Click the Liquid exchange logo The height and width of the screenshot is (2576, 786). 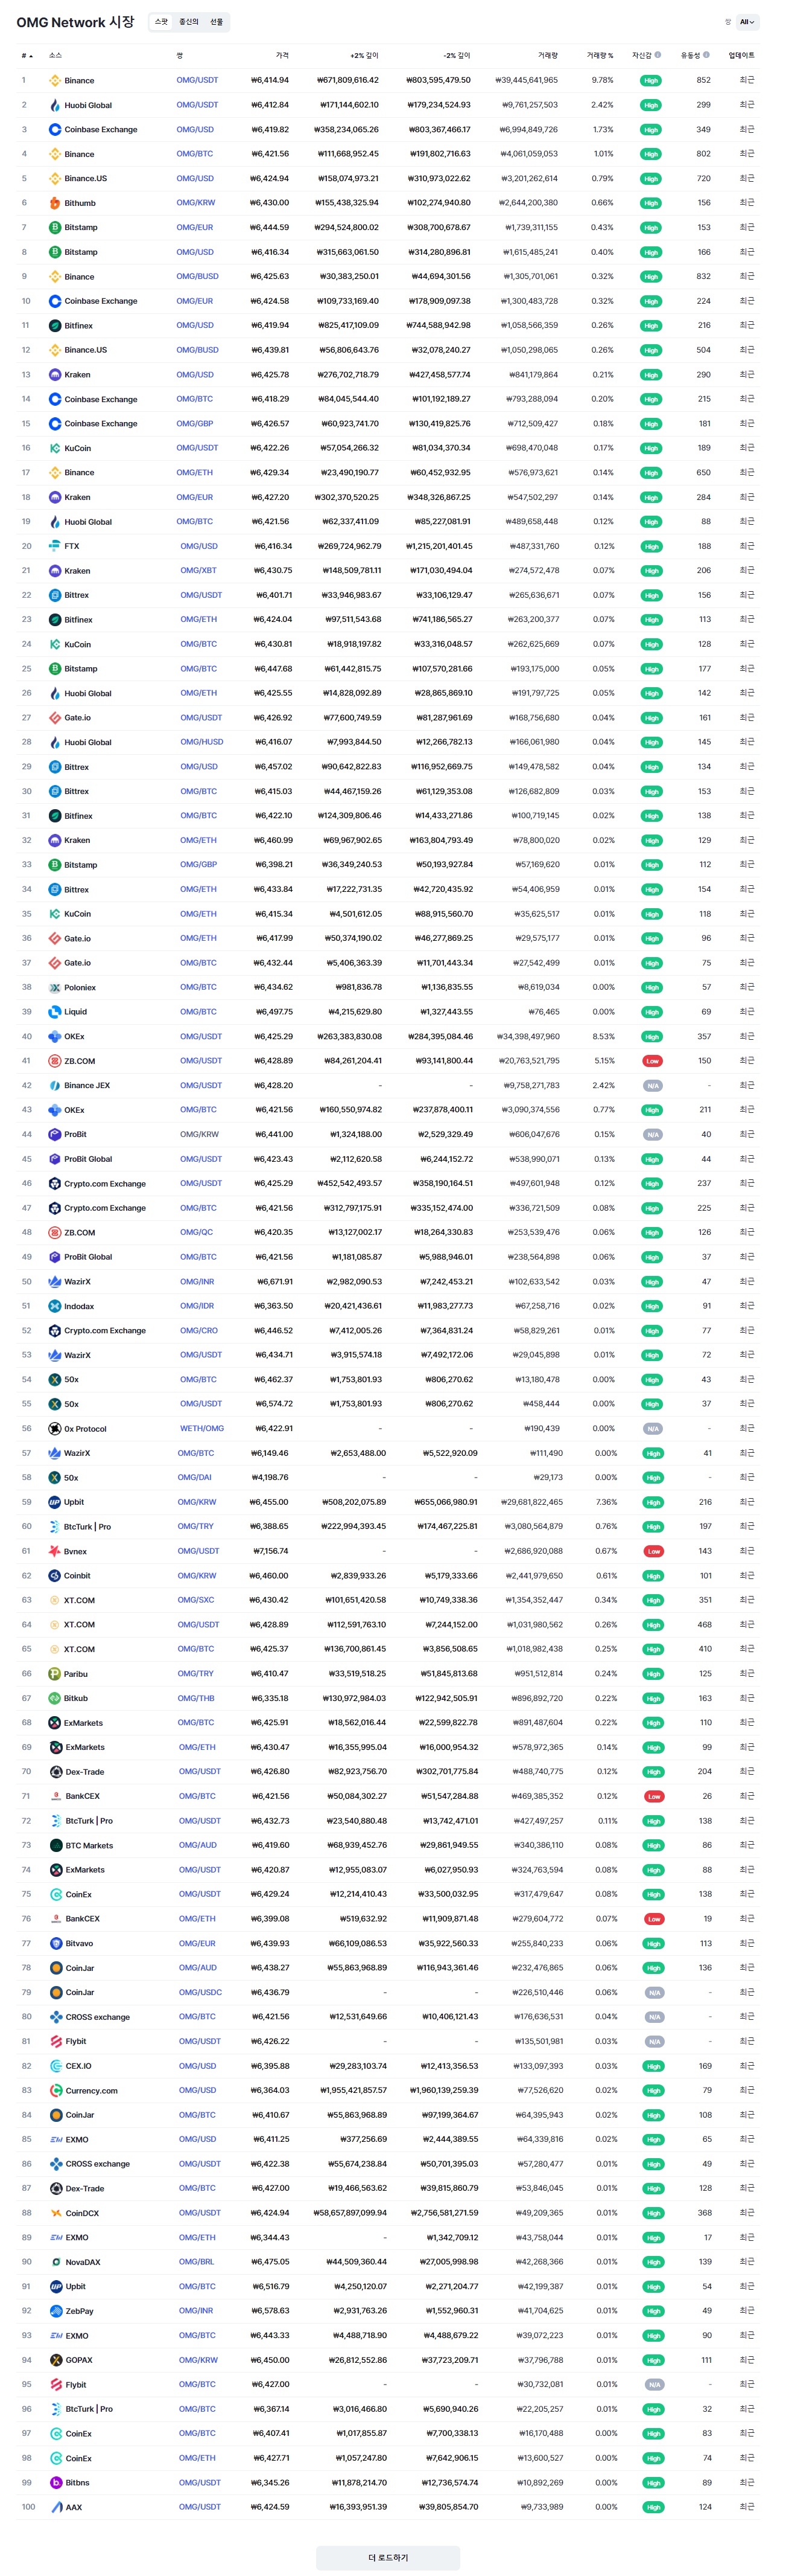[55, 1012]
